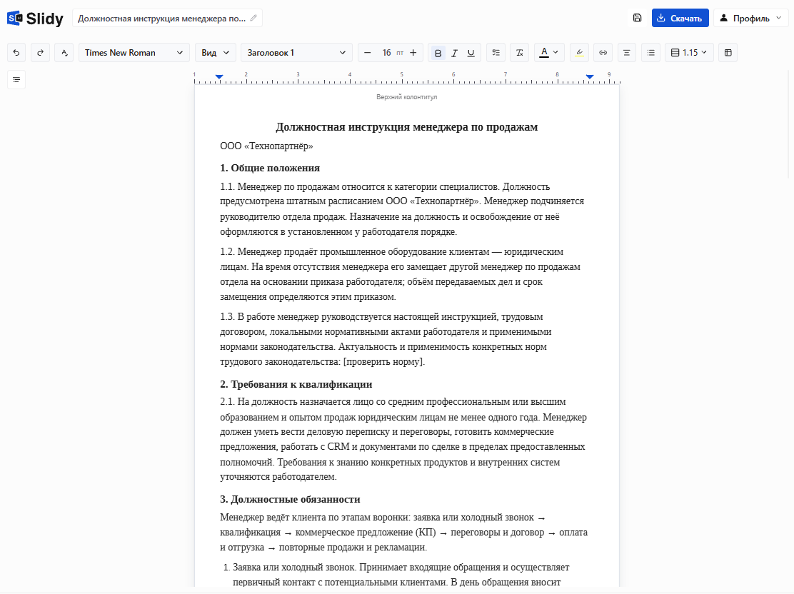Decrease font size with the minus button
The width and height of the screenshot is (794, 594).
point(368,53)
